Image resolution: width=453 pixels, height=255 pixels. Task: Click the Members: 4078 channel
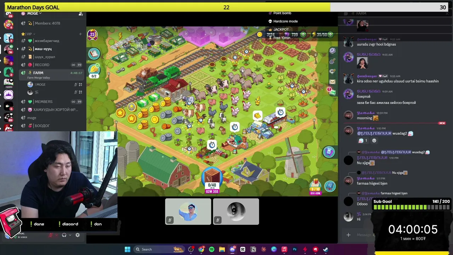[50, 23]
